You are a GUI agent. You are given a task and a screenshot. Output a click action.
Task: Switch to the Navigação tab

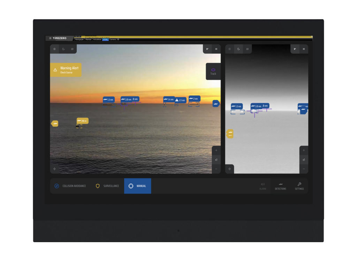point(79,40)
